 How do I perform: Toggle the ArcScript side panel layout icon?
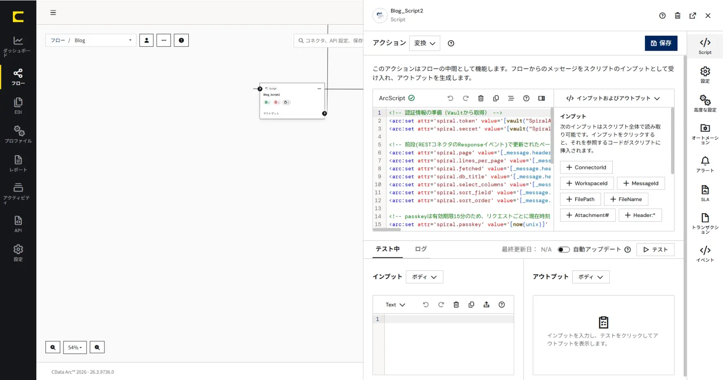[542, 98]
